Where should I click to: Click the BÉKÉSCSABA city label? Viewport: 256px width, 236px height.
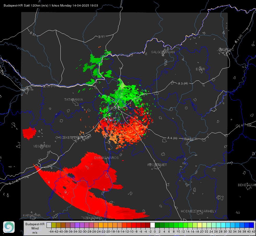tap(247, 185)
